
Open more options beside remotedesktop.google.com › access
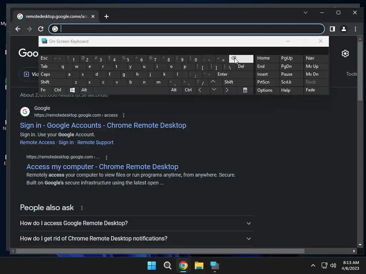124,115
